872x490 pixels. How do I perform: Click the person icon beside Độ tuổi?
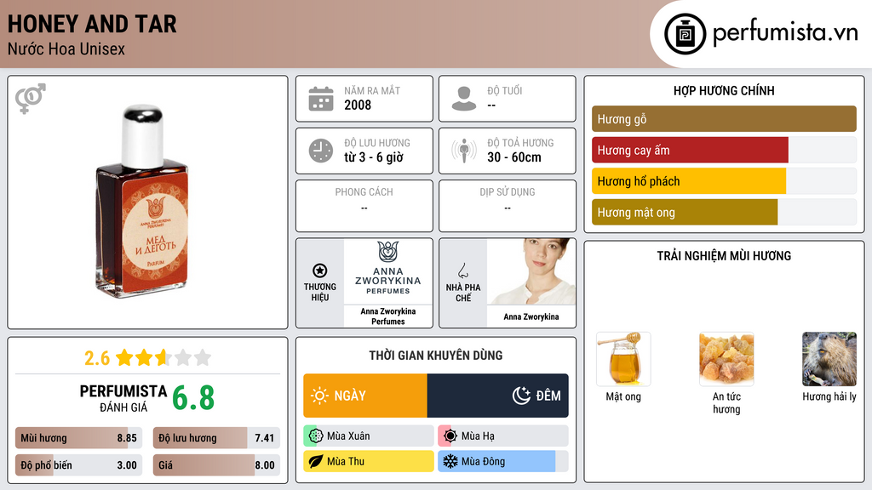[x=464, y=99]
